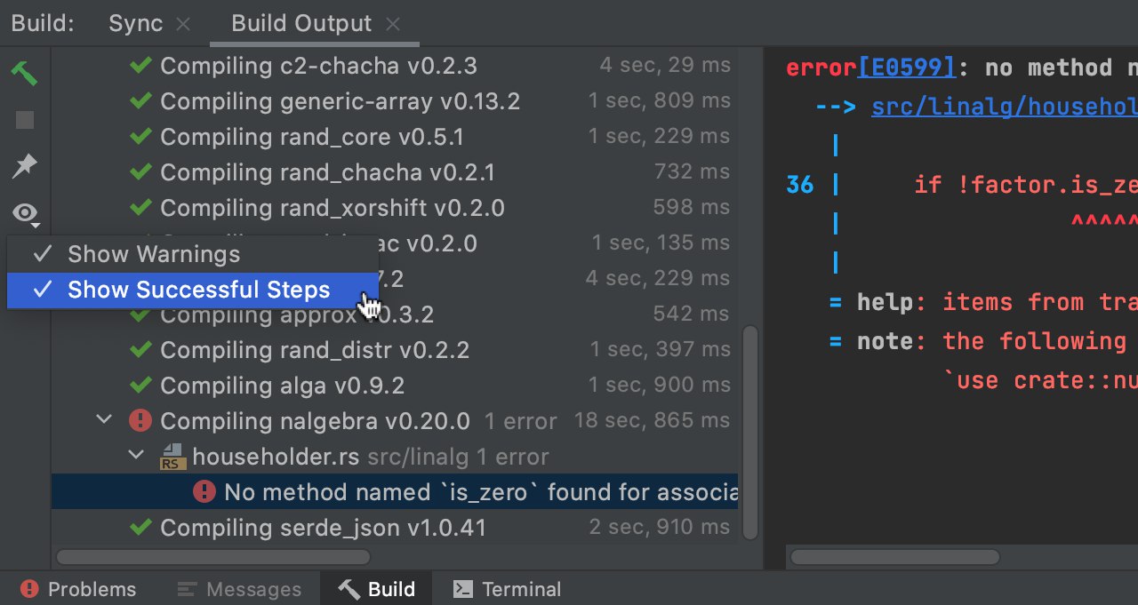Close the Build Output tab
Viewport: 1138px width, 605px height.
pyautogui.click(x=394, y=24)
